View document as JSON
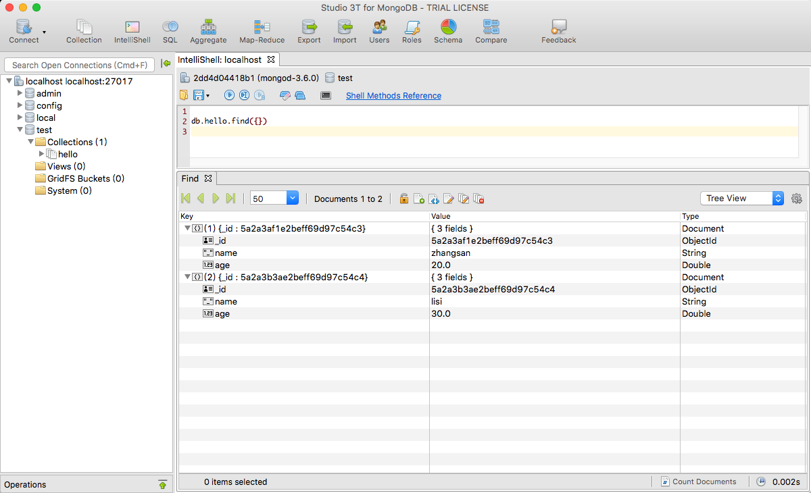The width and height of the screenshot is (811, 493). point(434,198)
